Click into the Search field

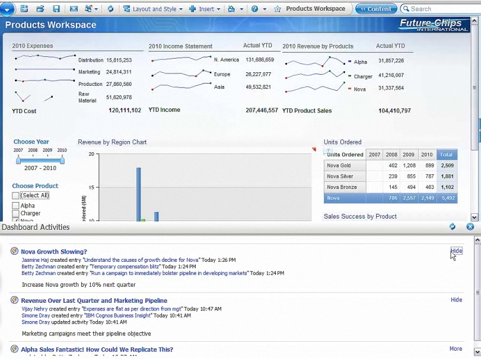(x=442, y=9)
